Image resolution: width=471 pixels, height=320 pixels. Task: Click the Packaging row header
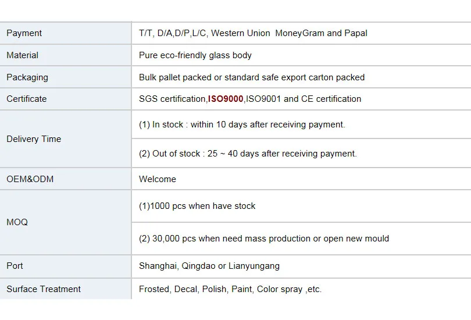(x=27, y=77)
